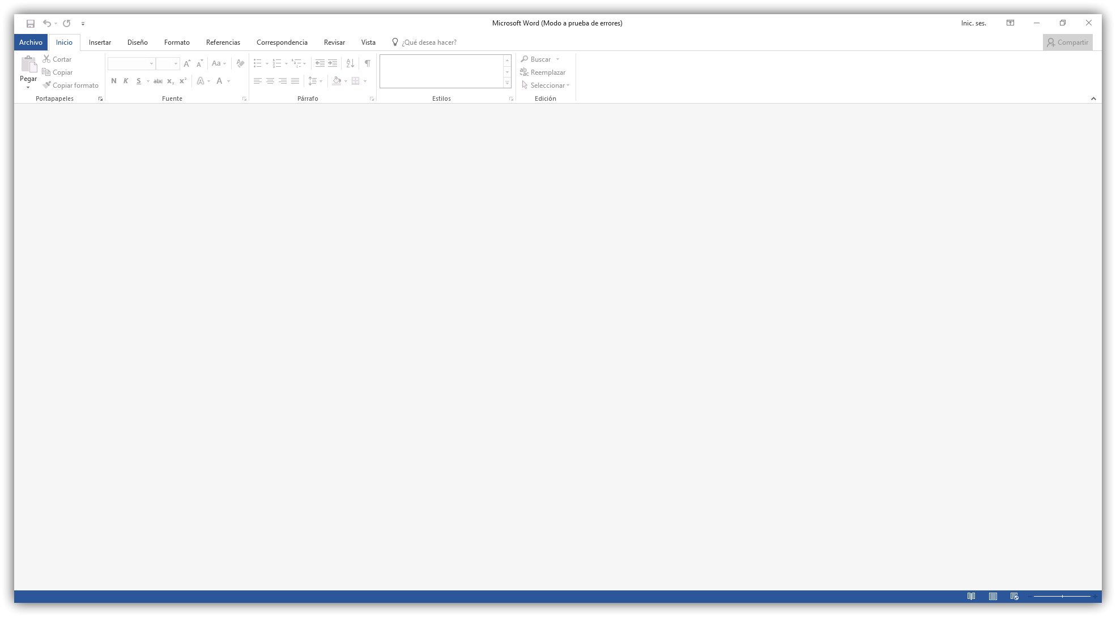Click the Copiar formato paintbrush icon
1116x617 pixels.
point(47,85)
